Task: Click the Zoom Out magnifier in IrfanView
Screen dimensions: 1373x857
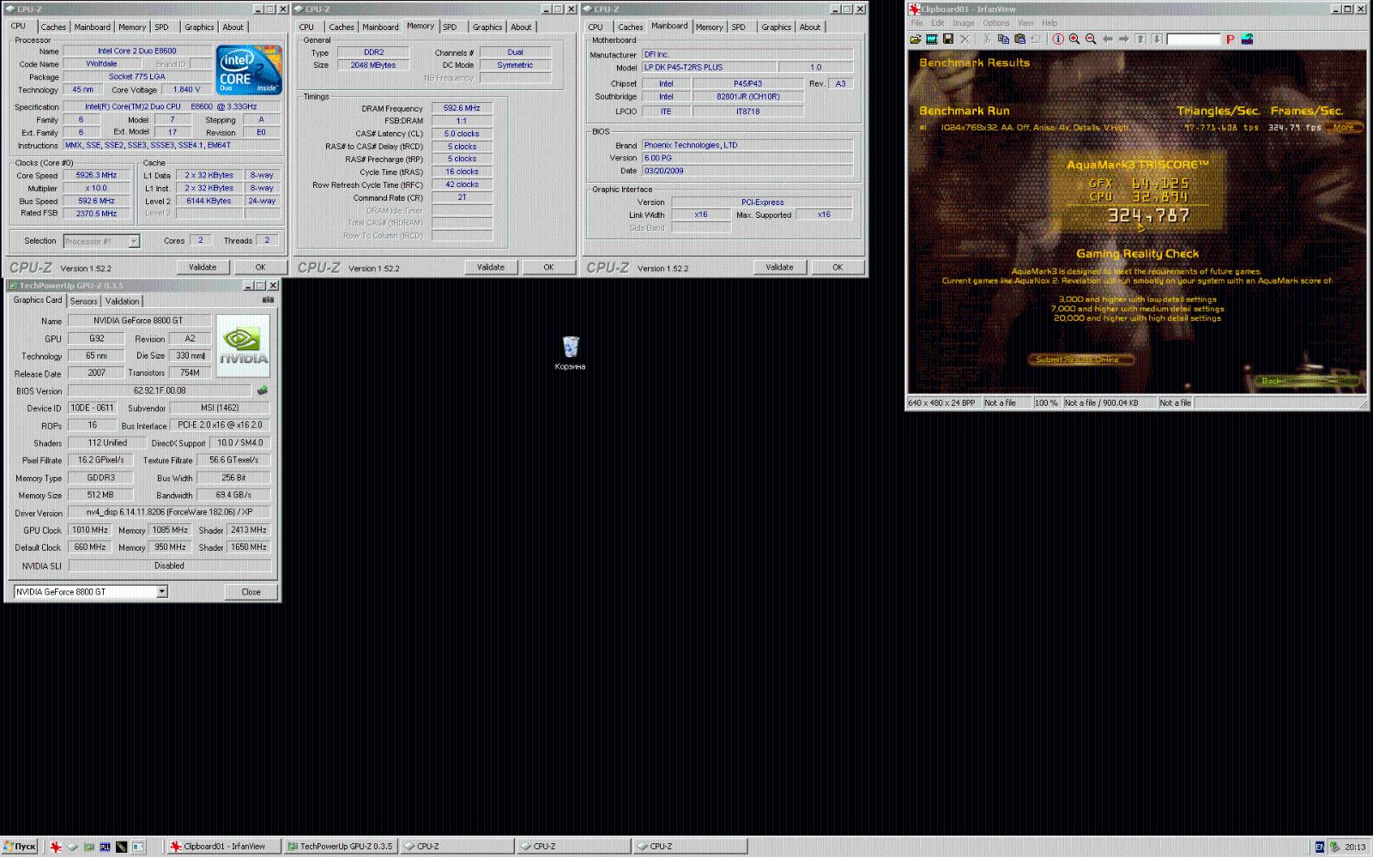Action: [x=1091, y=39]
